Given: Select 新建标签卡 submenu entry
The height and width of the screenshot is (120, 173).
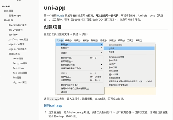Looking at the screenshot, I should click(x=129, y=81).
